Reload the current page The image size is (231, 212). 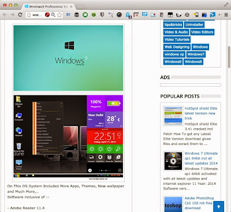coord(20,14)
